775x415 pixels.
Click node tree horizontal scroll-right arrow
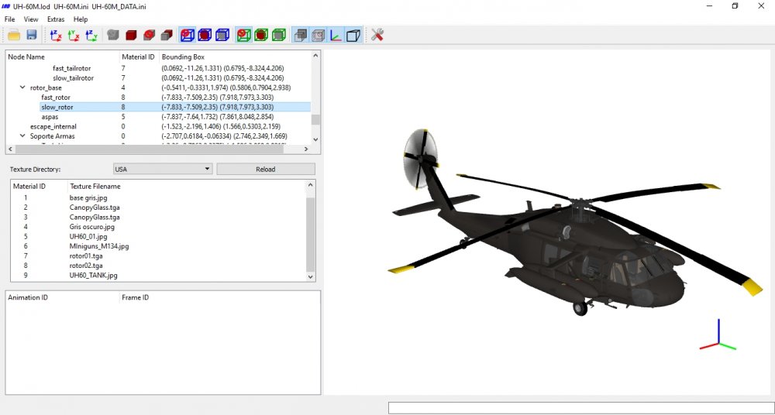click(x=306, y=149)
